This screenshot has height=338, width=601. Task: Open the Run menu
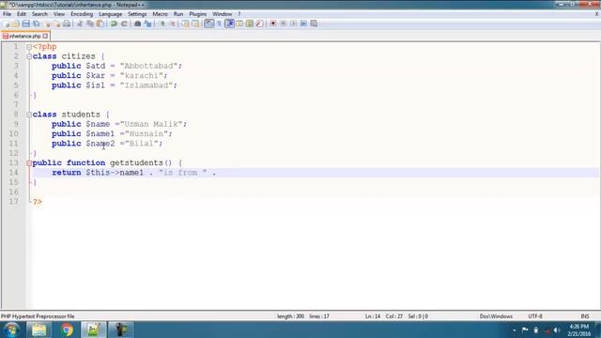pyautogui.click(x=178, y=14)
